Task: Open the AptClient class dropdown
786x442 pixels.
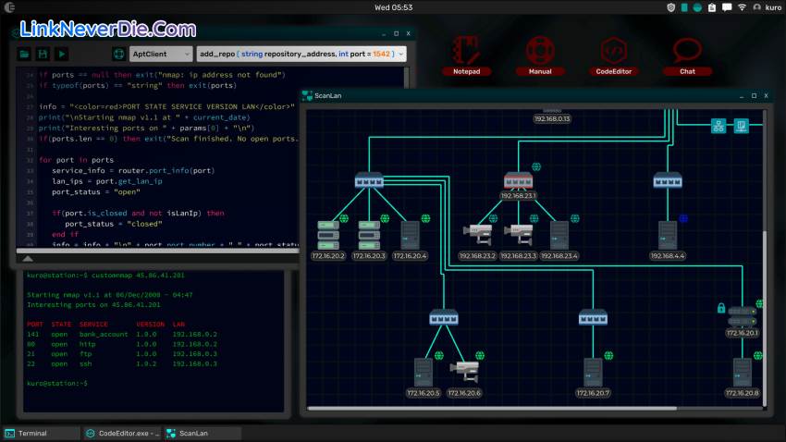Action: click(x=161, y=55)
